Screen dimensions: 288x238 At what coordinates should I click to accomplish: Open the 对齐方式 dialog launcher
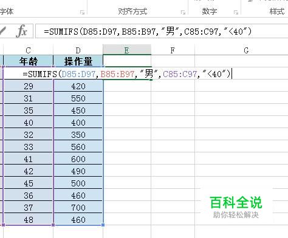click(x=183, y=13)
